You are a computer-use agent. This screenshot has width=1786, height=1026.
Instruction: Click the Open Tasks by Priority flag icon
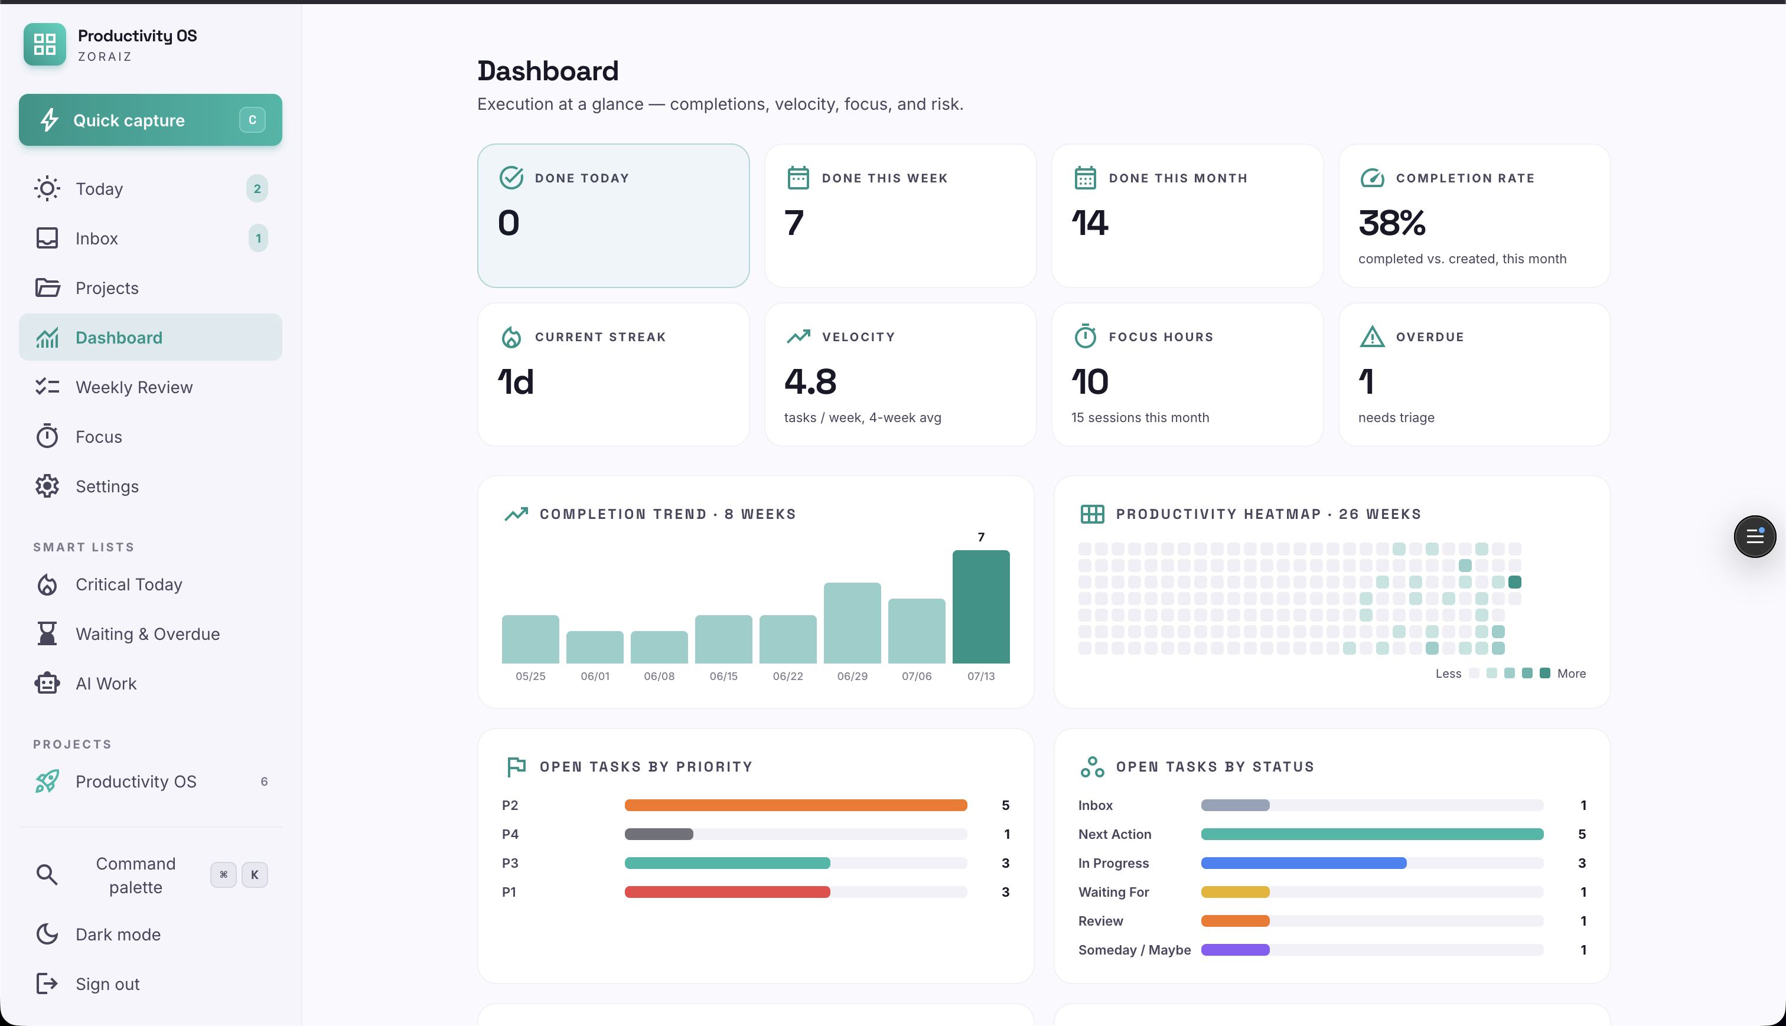pyautogui.click(x=516, y=766)
